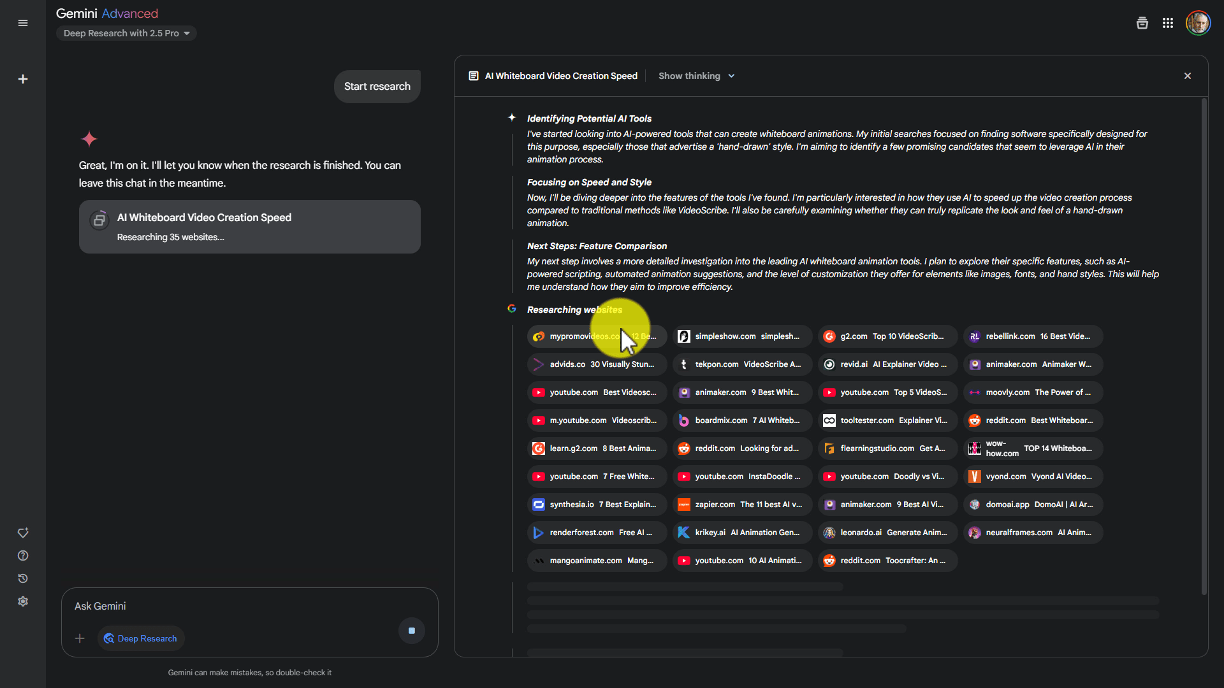
Task: Open Activity history icon in sidebar
Action: [x=23, y=578]
